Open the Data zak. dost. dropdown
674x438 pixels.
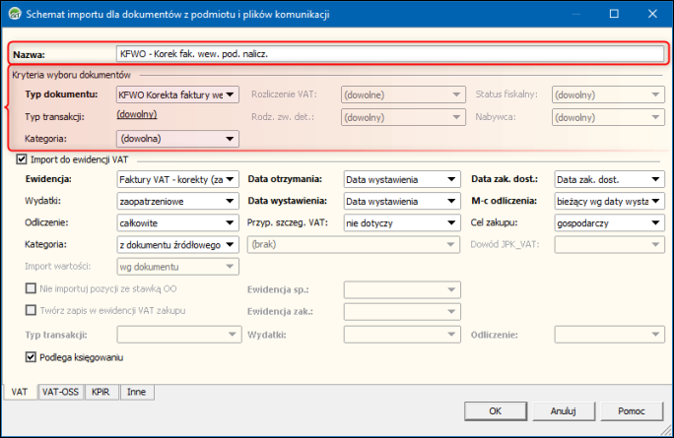[x=610, y=179]
